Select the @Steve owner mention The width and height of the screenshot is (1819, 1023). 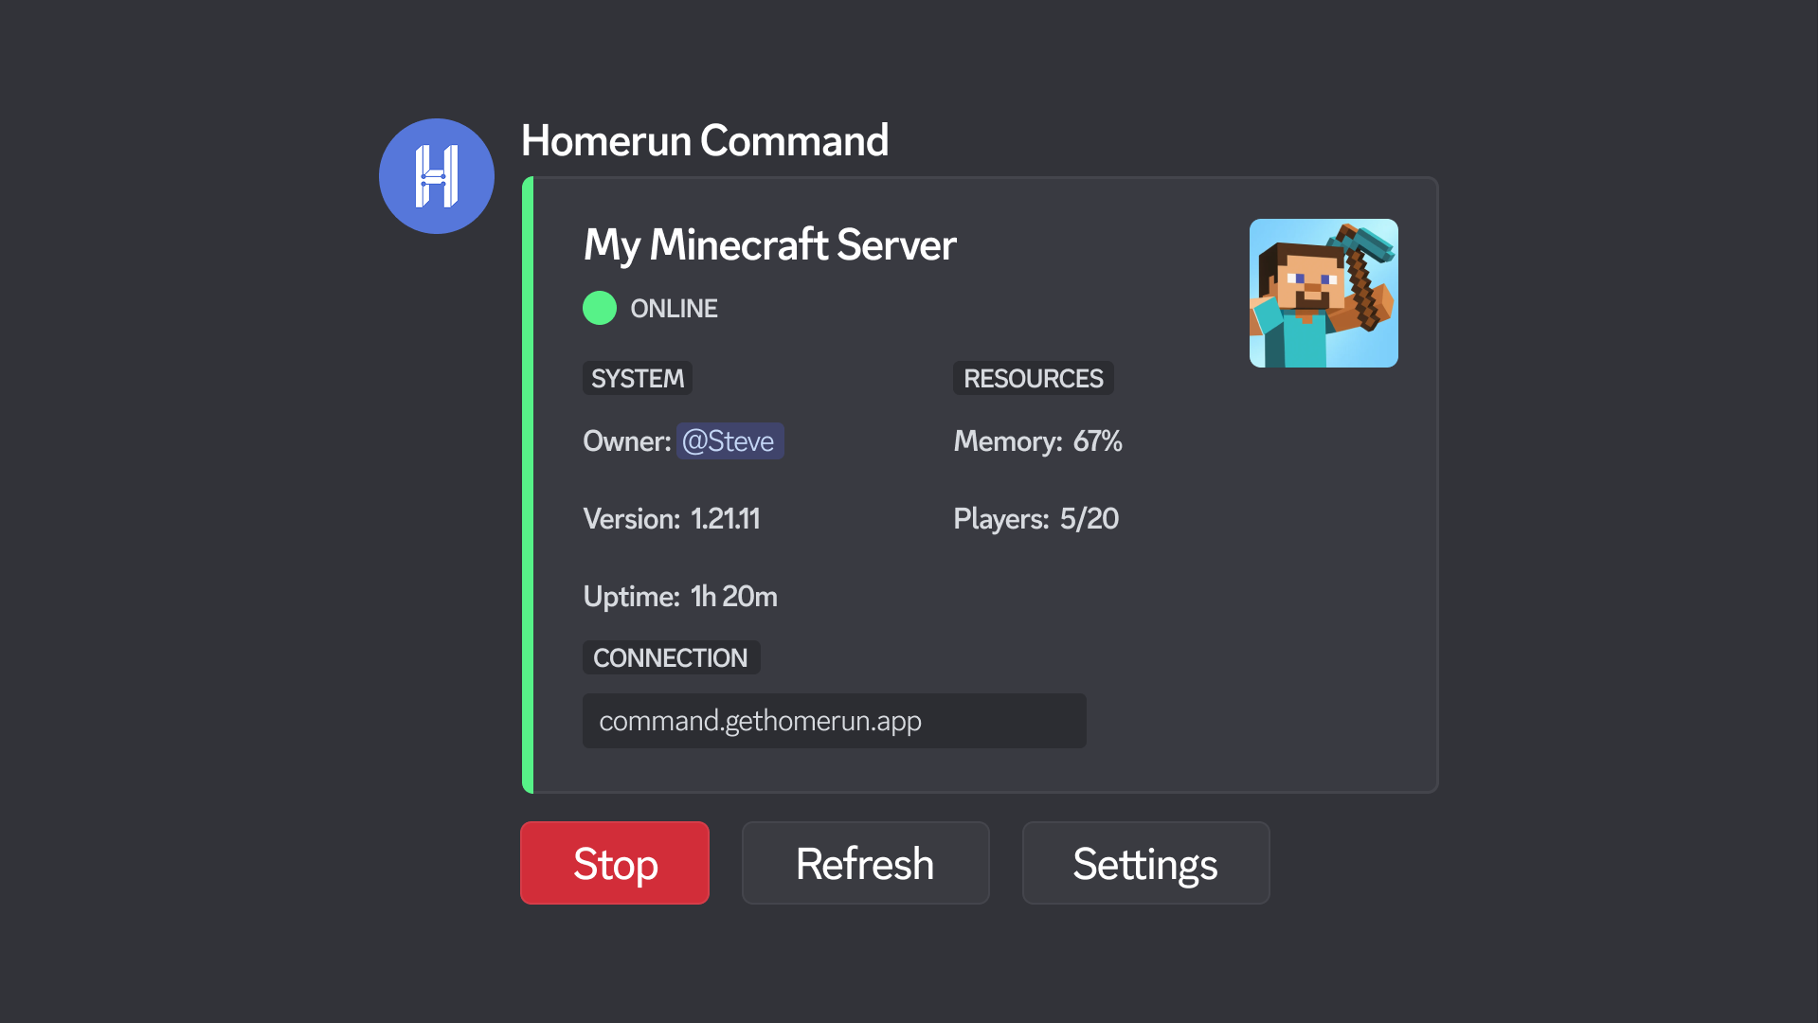point(729,440)
